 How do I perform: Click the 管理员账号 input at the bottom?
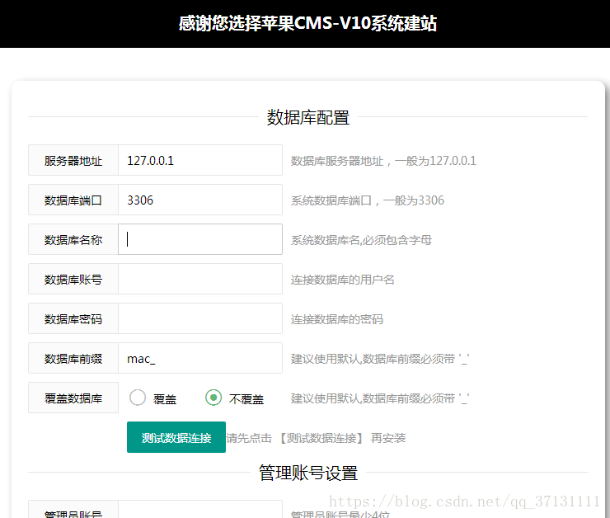coord(199,511)
